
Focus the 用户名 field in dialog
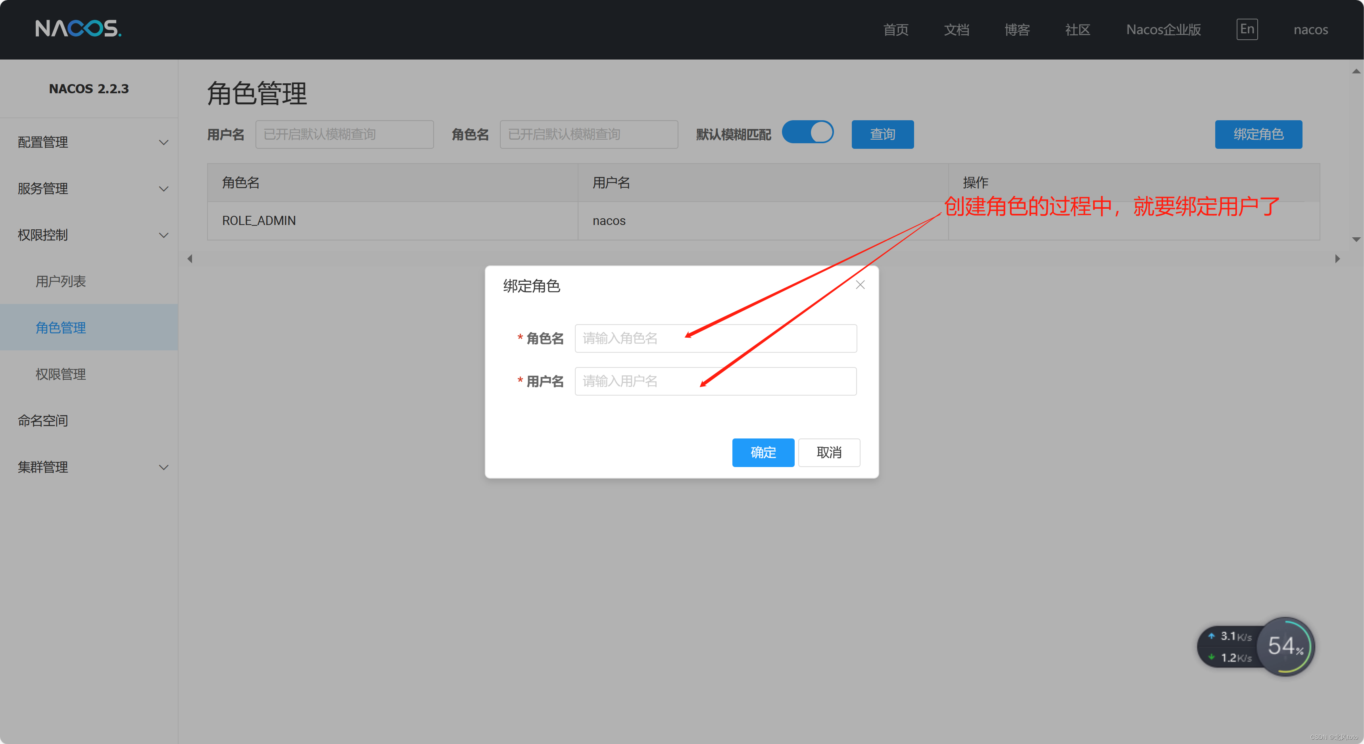tap(715, 381)
